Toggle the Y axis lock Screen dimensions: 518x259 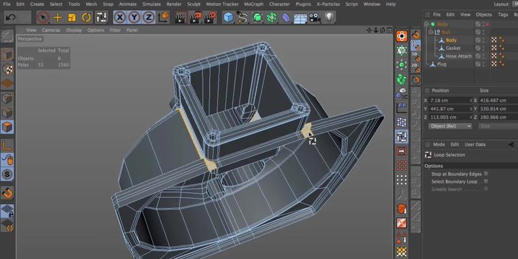click(134, 17)
